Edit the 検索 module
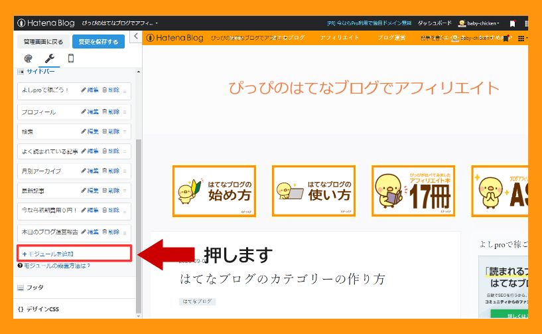The height and width of the screenshot is (334, 542). (90, 131)
